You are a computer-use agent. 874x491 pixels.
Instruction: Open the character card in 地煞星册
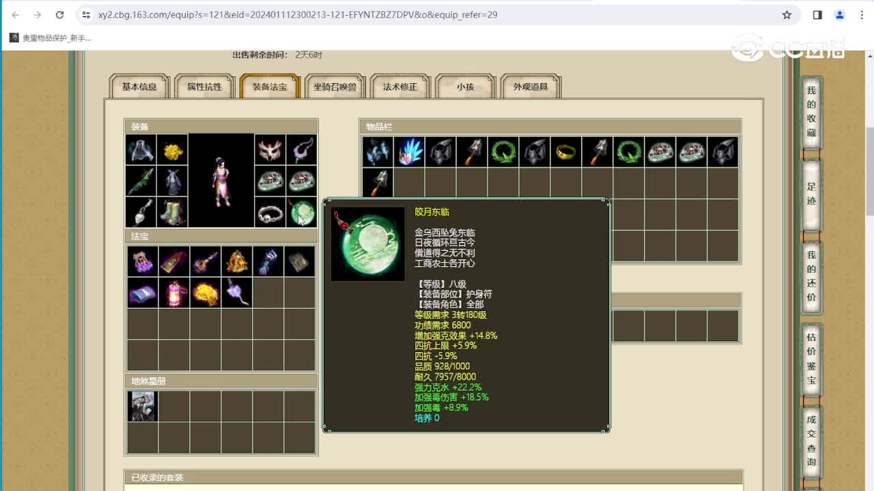143,406
